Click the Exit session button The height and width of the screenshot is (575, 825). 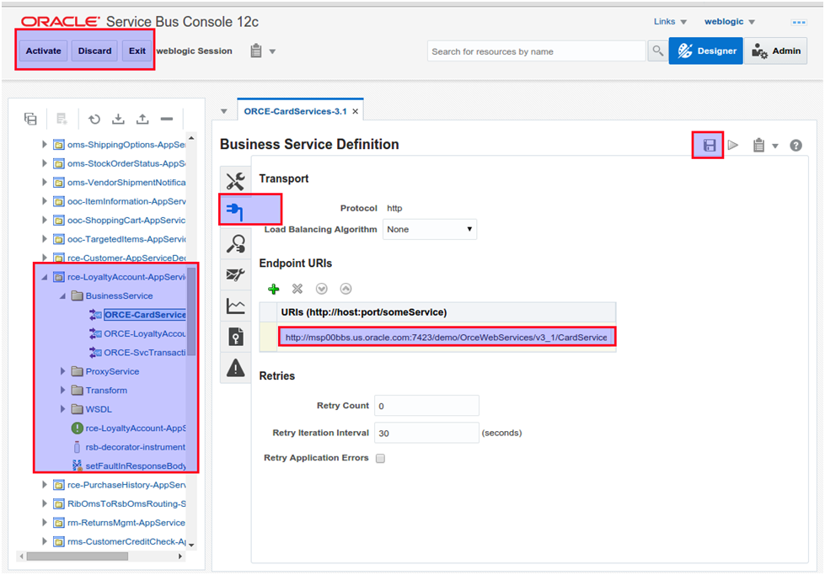click(x=137, y=51)
